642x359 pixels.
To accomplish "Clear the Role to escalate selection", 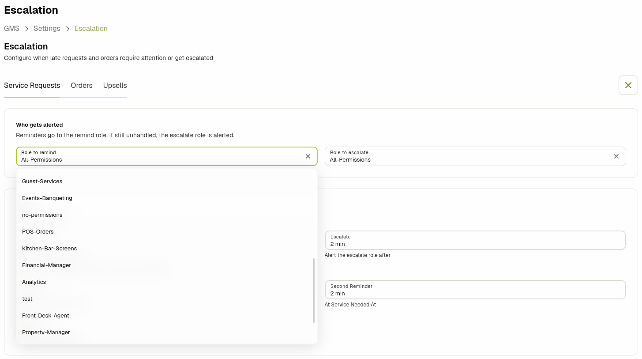I will point(616,156).
